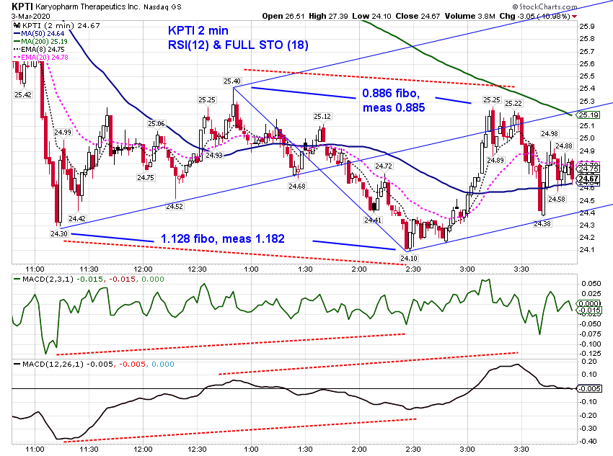Click the 24.42 candle price label
Screen dimensions: 613x456
coord(76,218)
